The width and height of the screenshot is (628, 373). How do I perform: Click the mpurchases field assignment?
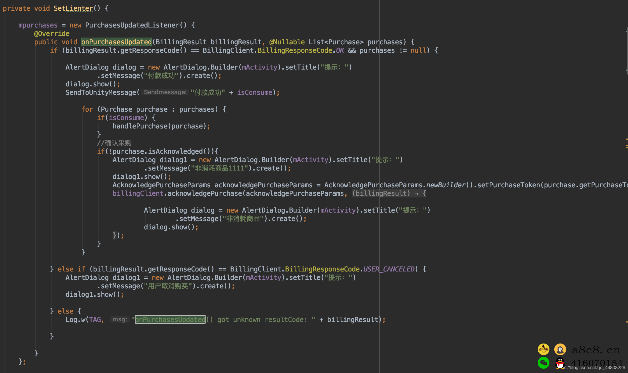(38, 25)
